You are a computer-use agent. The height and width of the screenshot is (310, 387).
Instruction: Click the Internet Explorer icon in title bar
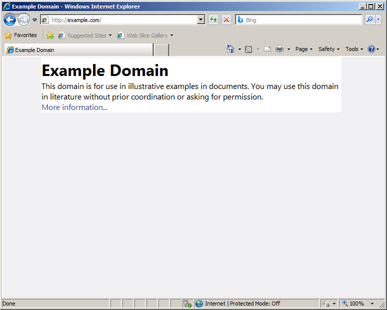[7, 6]
